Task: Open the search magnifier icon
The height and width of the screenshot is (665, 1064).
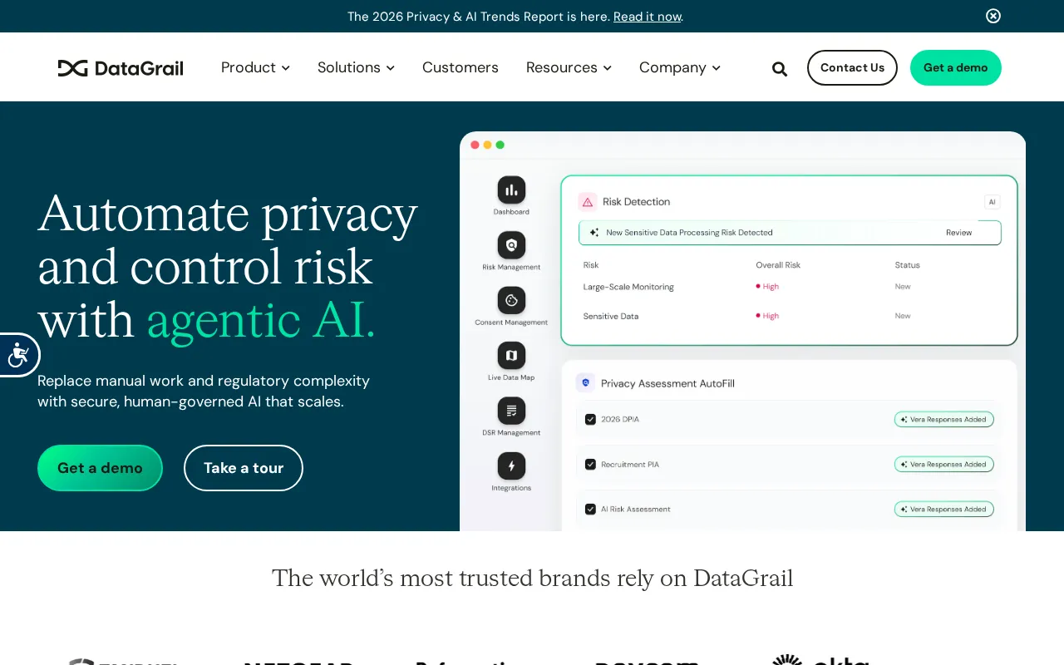Action: [x=780, y=69]
